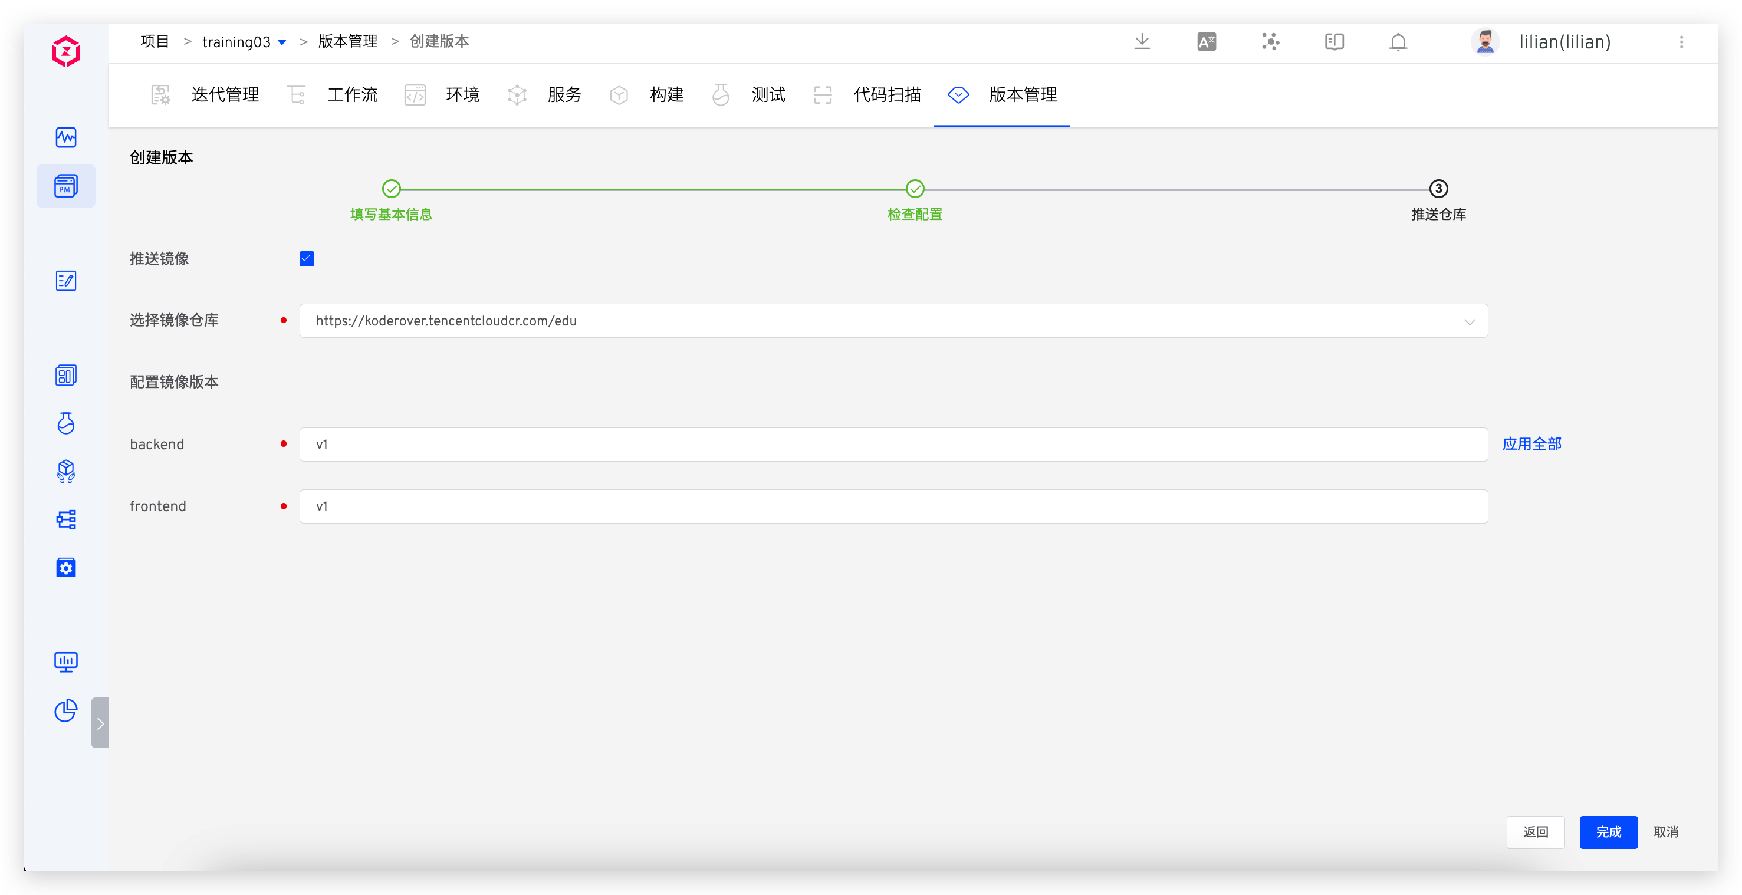
Task: Click the backend version input field
Action: click(893, 445)
